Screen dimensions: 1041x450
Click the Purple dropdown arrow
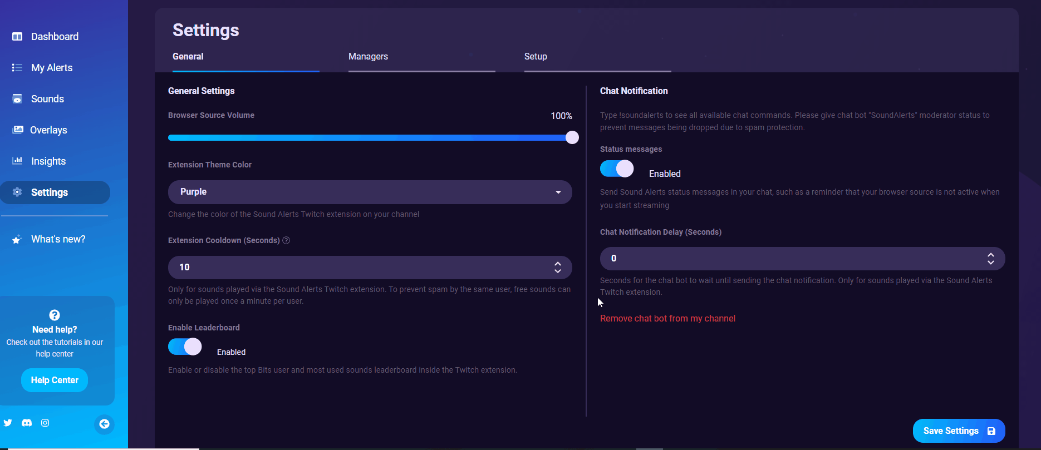[x=558, y=192]
